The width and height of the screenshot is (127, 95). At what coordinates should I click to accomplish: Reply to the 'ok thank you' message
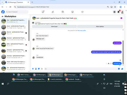click(x=108, y=63)
